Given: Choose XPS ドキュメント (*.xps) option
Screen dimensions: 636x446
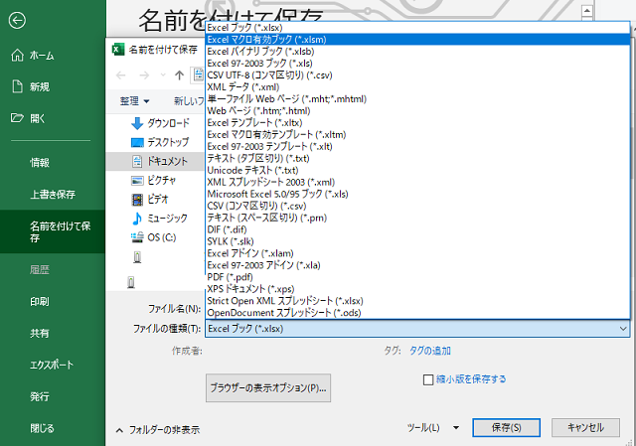Looking at the screenshot, I should (417, 289).
